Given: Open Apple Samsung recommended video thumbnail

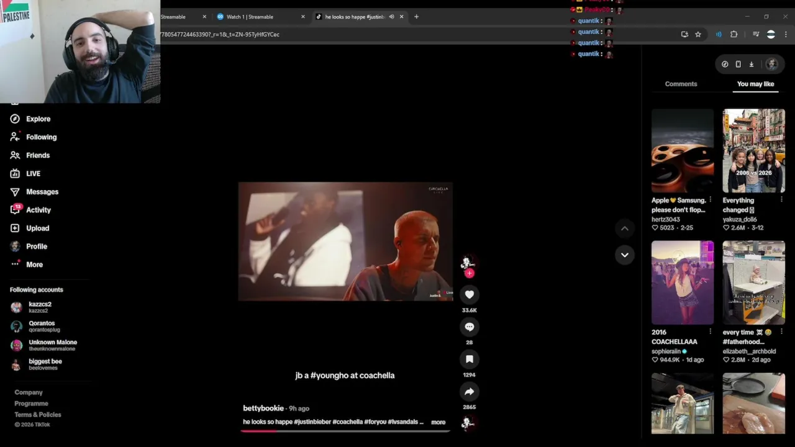Looking at the screenshot, I should point(683,151).
